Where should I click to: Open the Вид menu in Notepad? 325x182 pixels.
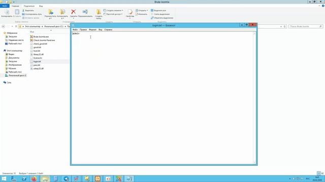point(101,30)
